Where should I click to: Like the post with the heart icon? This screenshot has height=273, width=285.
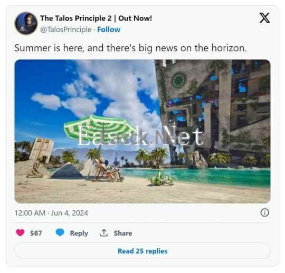(x=20, y=232)
